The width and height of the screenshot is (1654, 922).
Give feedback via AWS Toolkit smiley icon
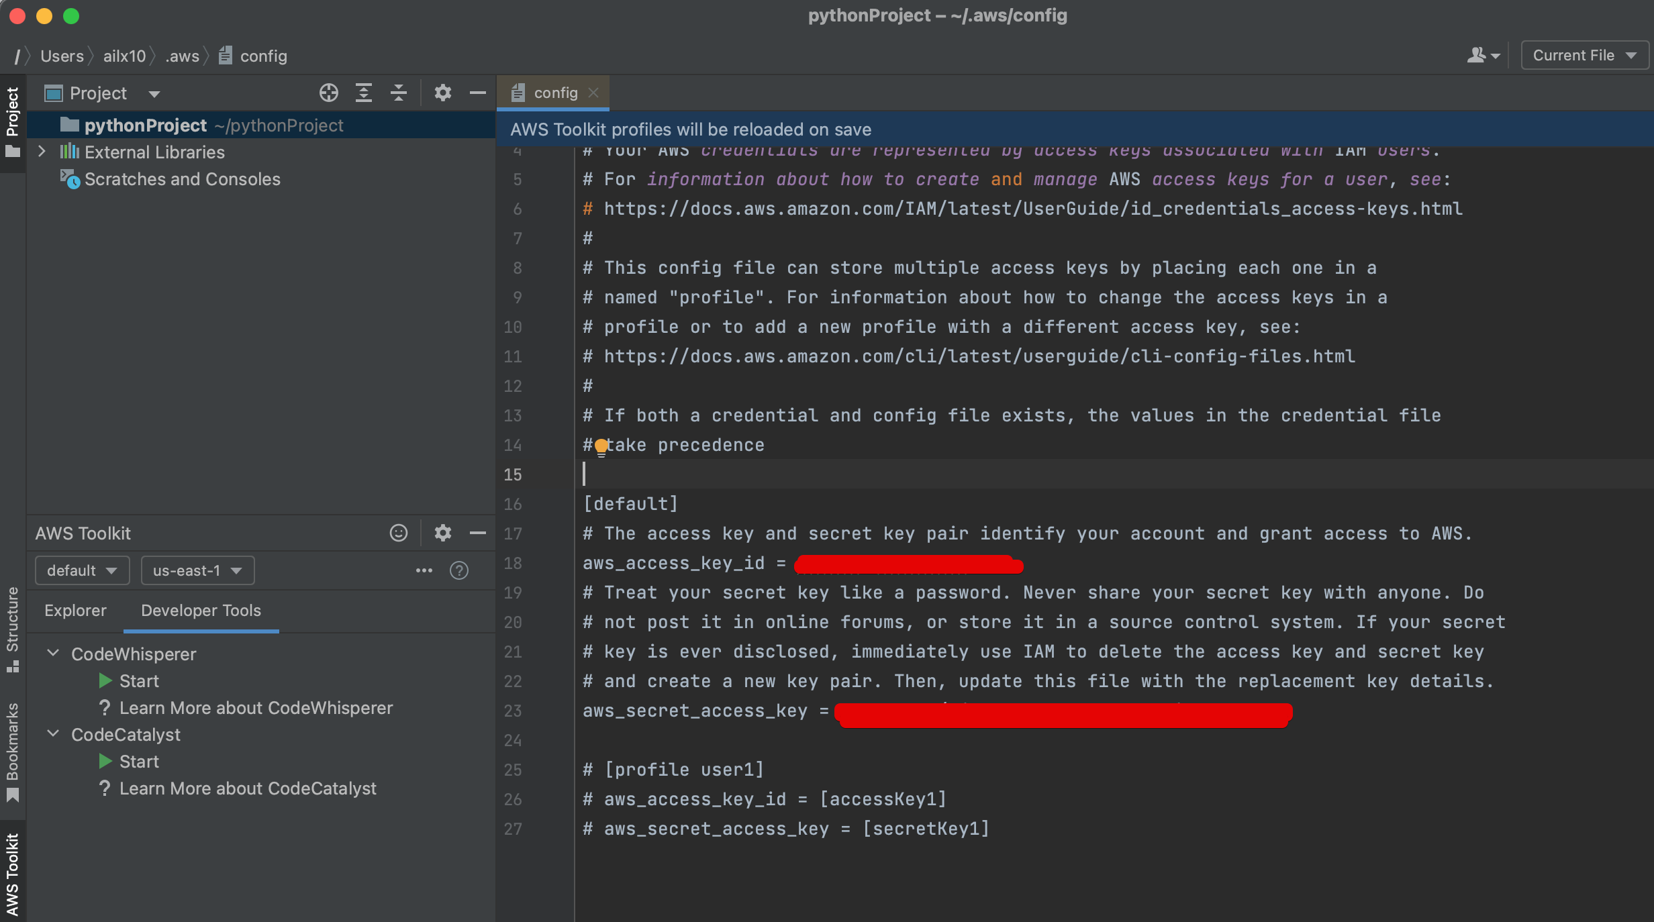coord(398,533)
